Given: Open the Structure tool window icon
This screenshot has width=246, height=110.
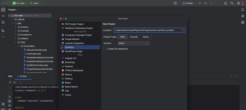Looking at the screenshot, I should pyautogui.click(x=3, y=31).
